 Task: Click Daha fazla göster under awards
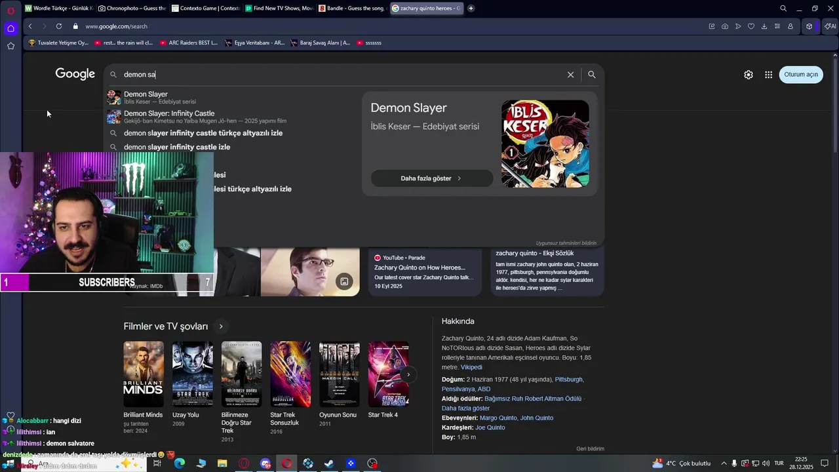(x=465, y=408)
